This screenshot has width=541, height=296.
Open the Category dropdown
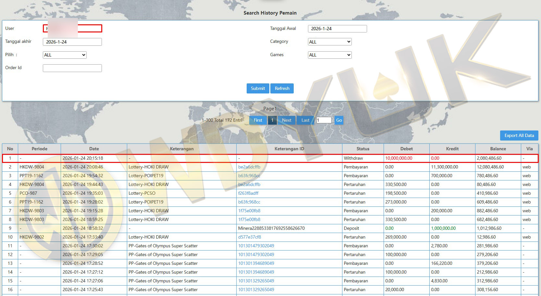(329, 42)
